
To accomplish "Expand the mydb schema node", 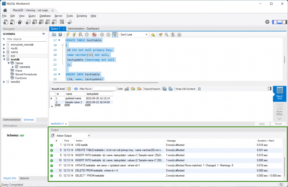I will tap(4, 48).
